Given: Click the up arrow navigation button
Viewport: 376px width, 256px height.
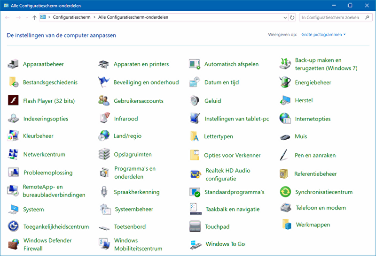Looking at the screenshot, I should click(x=34, y=17).
